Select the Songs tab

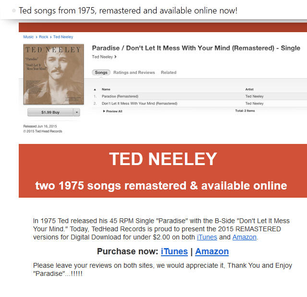click(101, 72)
